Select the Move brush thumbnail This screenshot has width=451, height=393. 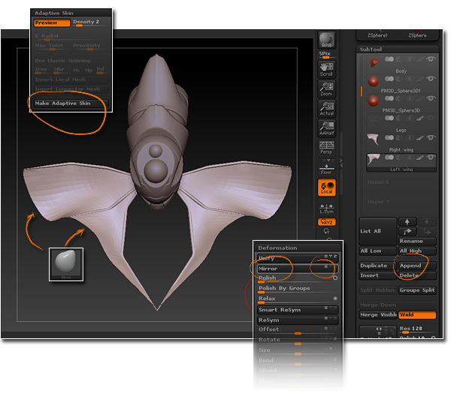tap(66, 264)
